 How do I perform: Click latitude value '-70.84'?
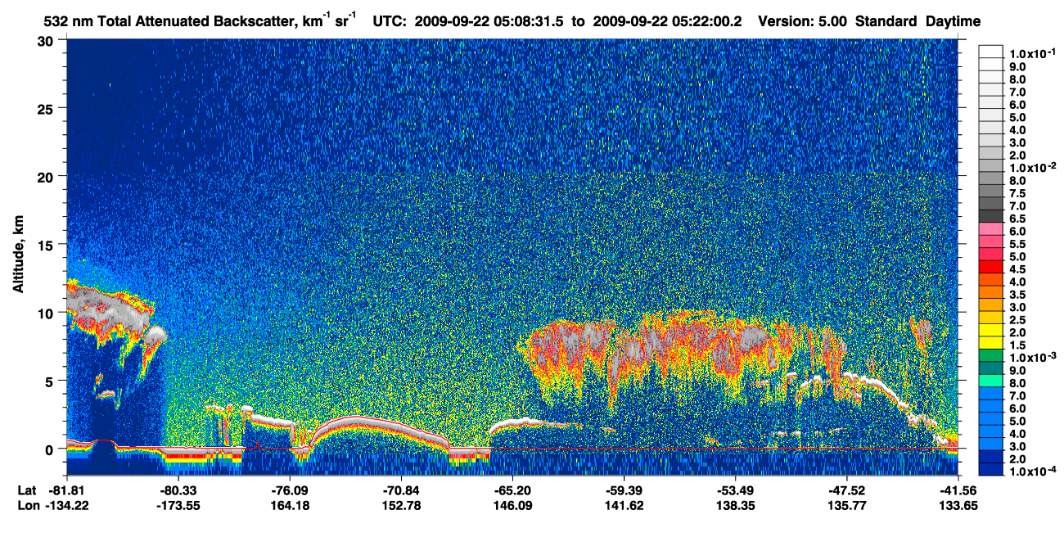401,490
